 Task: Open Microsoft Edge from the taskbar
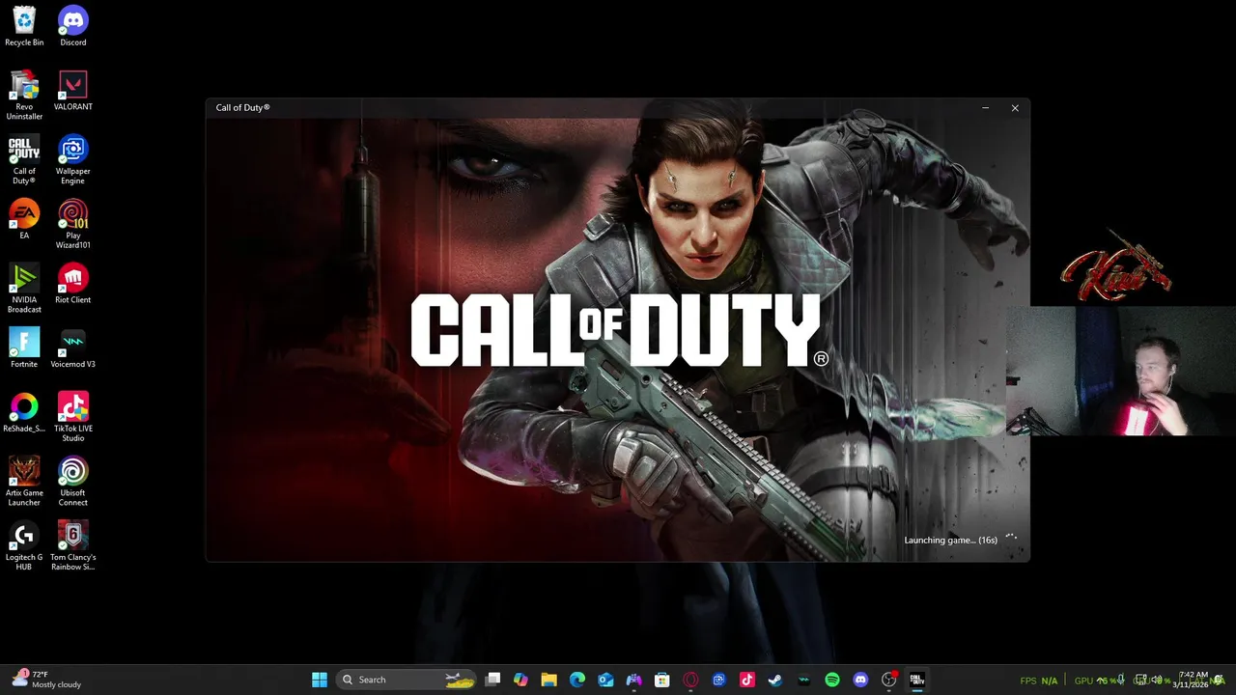(577, 680)
